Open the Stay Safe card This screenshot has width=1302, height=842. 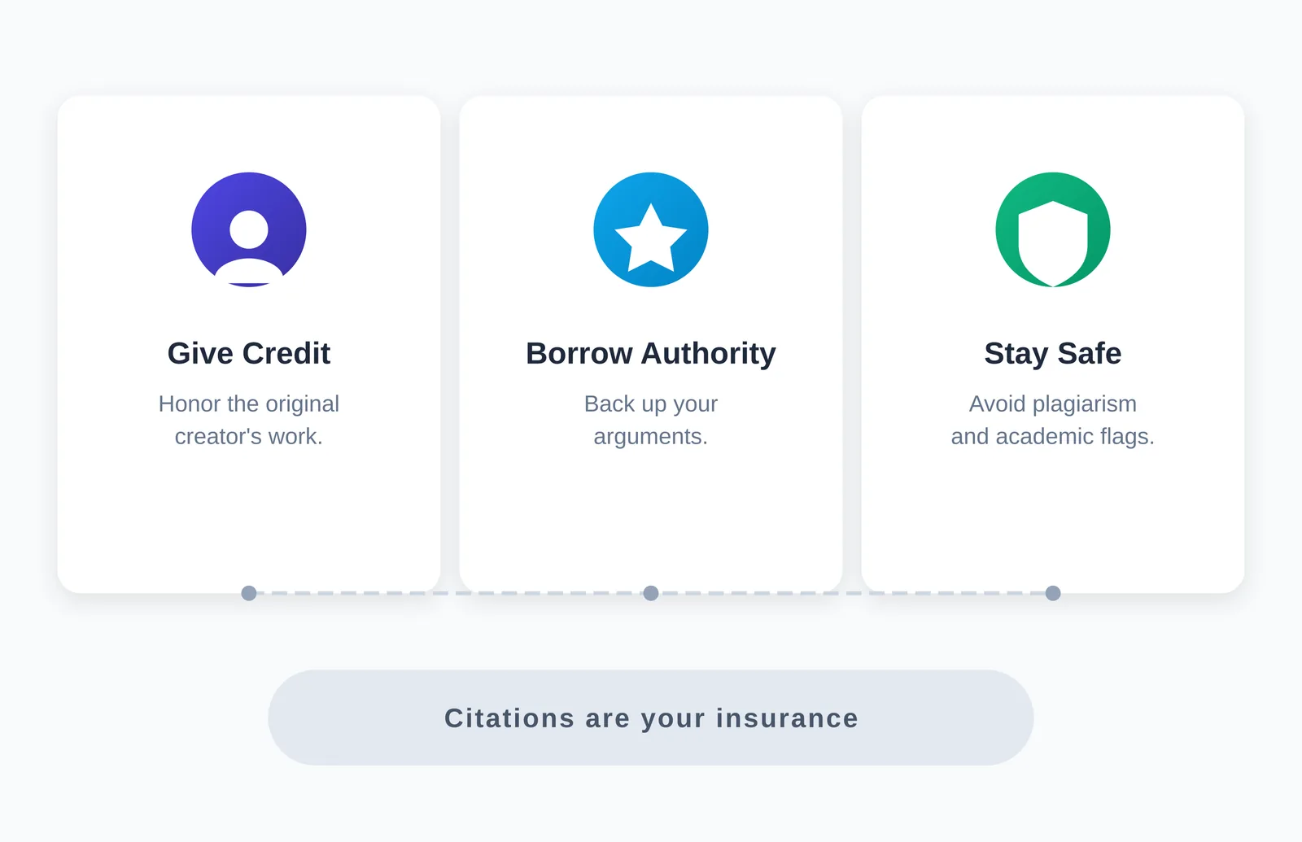point(1053,344)
